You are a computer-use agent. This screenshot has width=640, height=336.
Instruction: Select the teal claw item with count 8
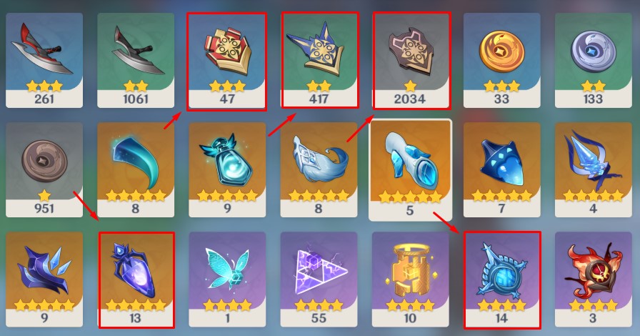(x=136, y=169)
